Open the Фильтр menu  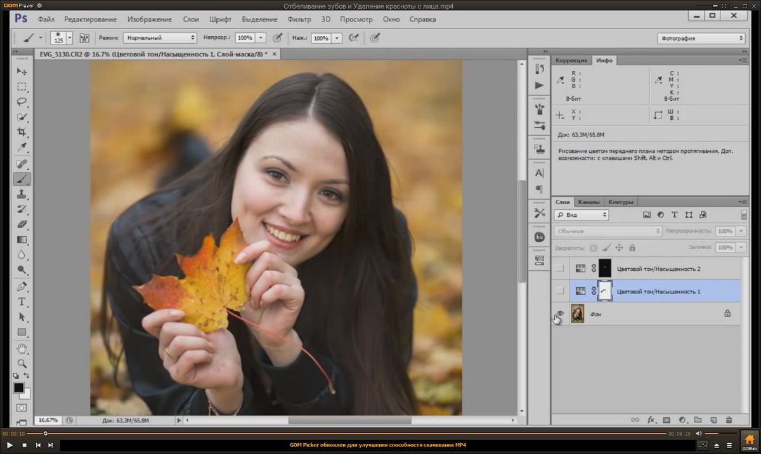pos(299,19)
